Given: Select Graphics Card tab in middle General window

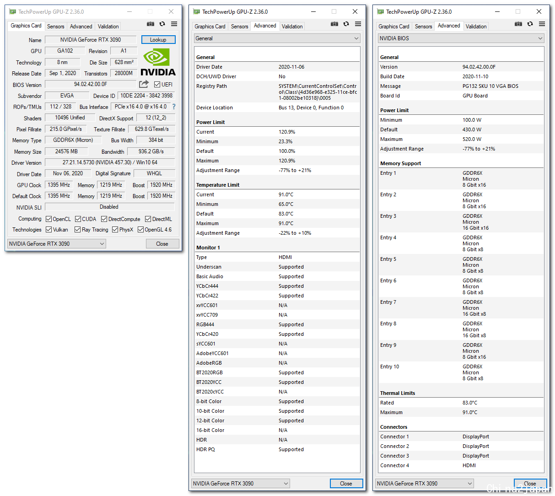Looking at the screenshot, I should (x=210, y=27).
